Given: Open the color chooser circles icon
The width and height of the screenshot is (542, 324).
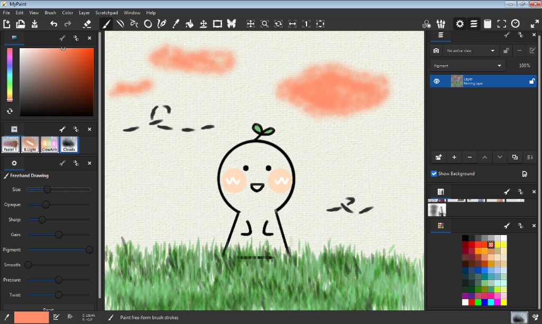Looking at the screenshot, I should (427, 24).
